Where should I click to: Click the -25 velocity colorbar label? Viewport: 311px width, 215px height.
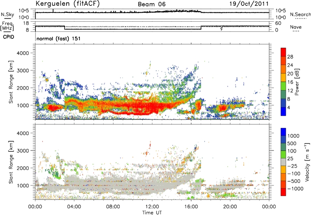click(x=292, y=166)
